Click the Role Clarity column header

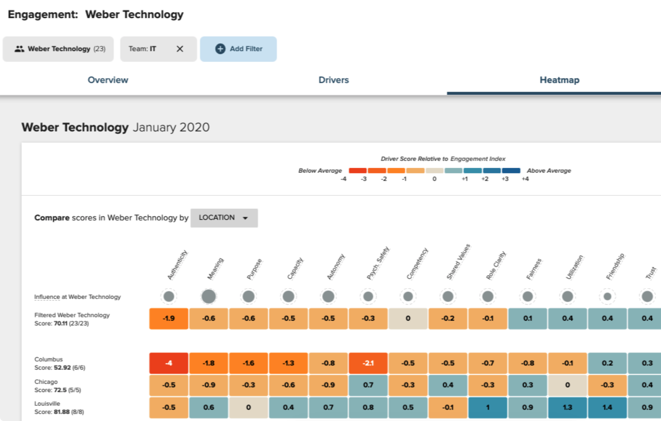pos(496,265)
